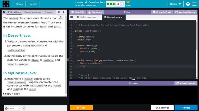The height and width of the screenshot is (111, 199).
Task: Click the Share button
Action: point(19,4)
